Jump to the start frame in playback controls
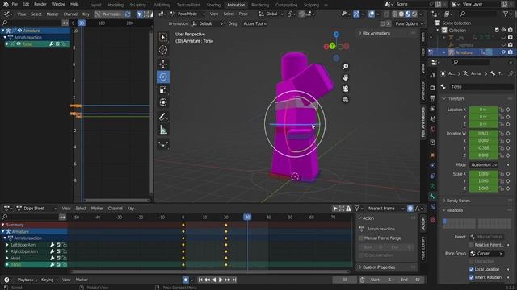The image size is (517, 290). coord(200,280)
